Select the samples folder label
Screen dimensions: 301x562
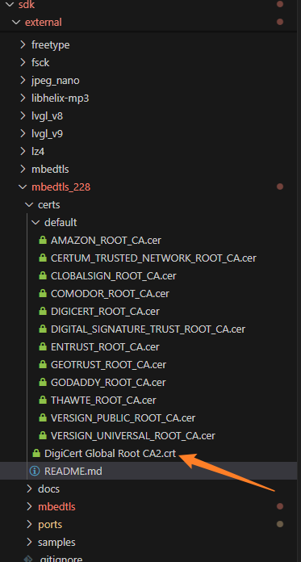(56, 542)
